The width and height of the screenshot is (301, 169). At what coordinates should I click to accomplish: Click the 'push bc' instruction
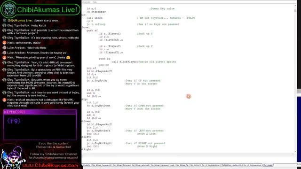coord(104,59)
